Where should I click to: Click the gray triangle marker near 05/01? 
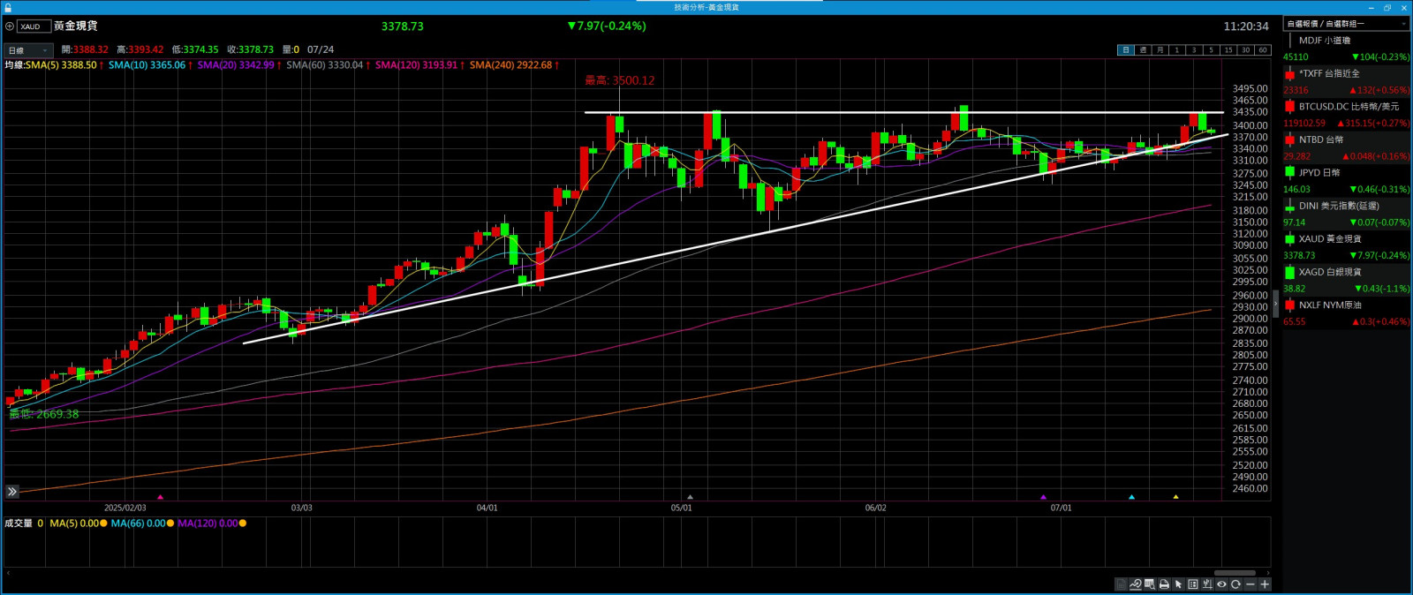(690, 497)
